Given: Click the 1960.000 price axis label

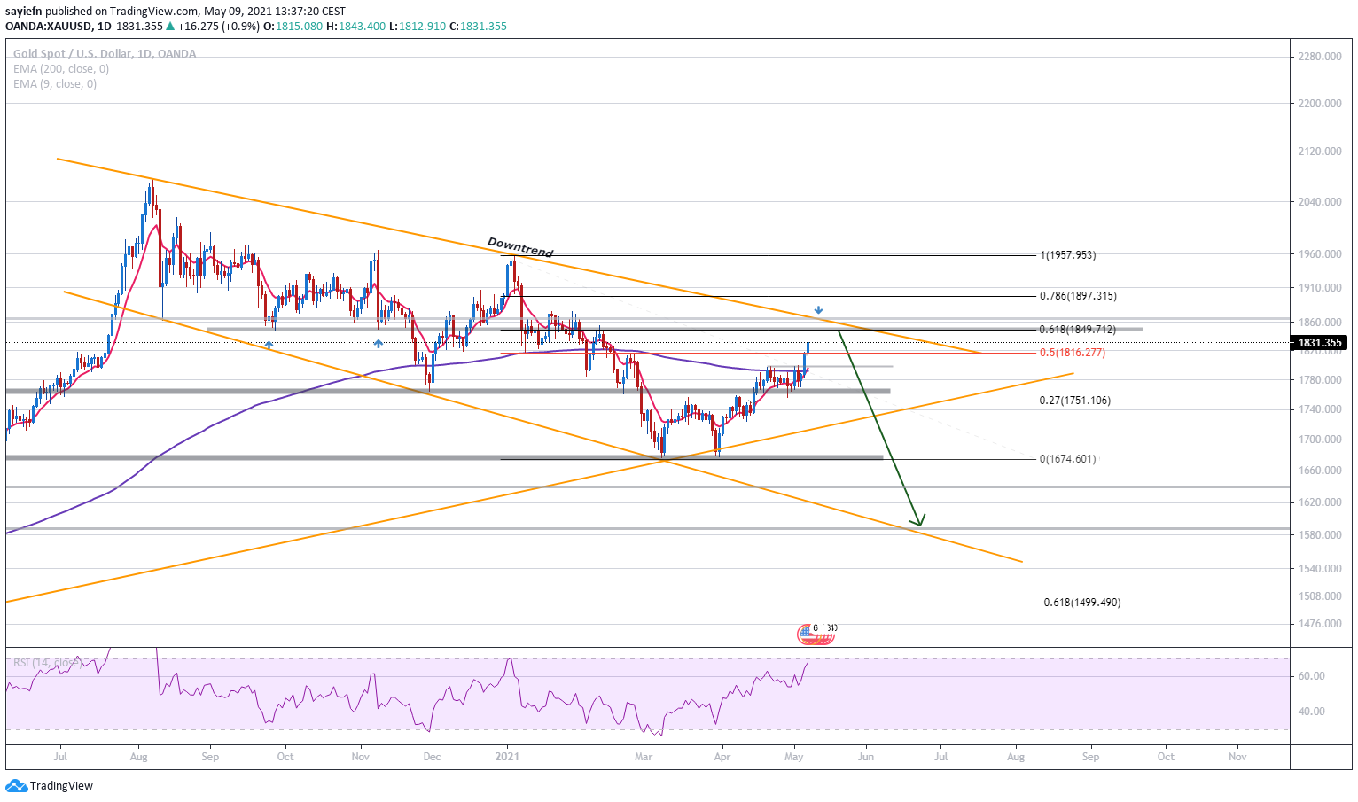Looking at the screenshot, I should click(1320, 254).
